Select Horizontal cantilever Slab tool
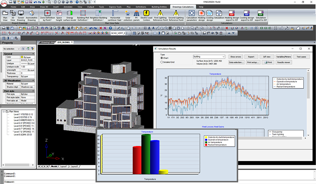 click(x=115, y=16)
